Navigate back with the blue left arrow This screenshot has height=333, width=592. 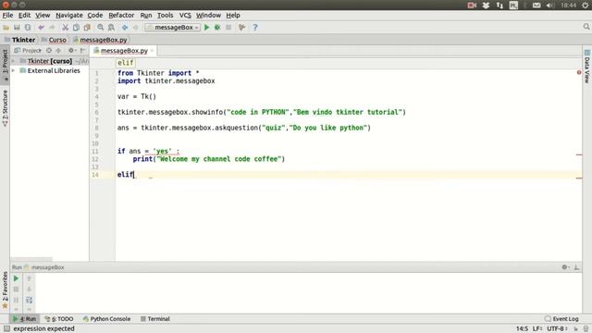[125, 28]
